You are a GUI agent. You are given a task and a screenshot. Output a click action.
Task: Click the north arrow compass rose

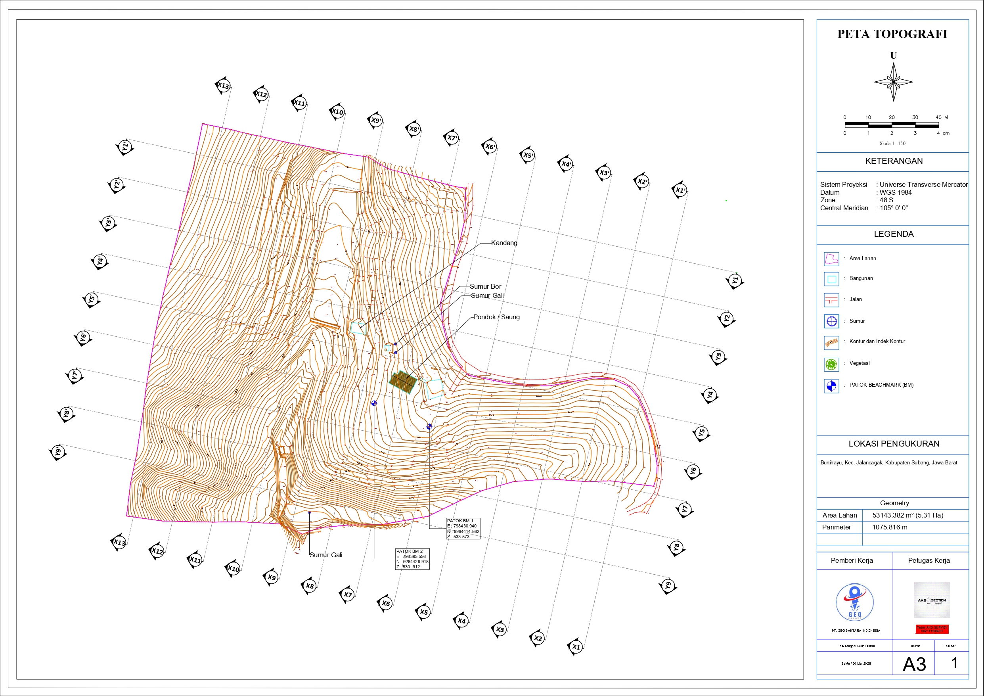click(x=893, y=81)
